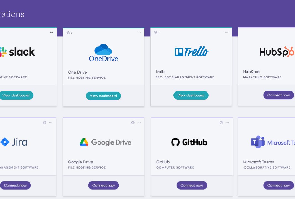Click "FILE HOSTING SERVICE" under One Drive
Image resolution: width=295 pixels, height=199 pixels.
click(x=87, y=78)
